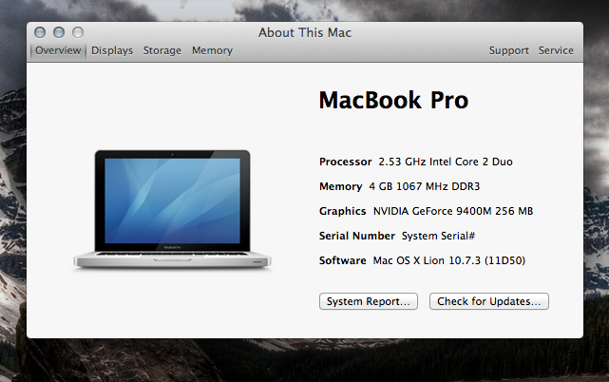Open the Memory tab

point(212,50)
